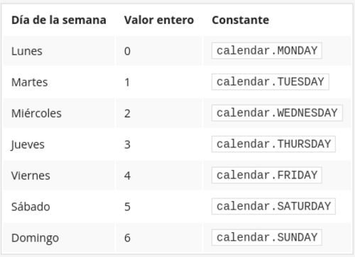Click the Sábado cell
Image resolution: width=355 pixels, height=257 pixels.
pos(59,207)
